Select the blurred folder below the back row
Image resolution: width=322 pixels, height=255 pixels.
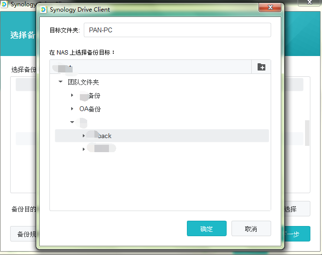click(x=102, y=148)
